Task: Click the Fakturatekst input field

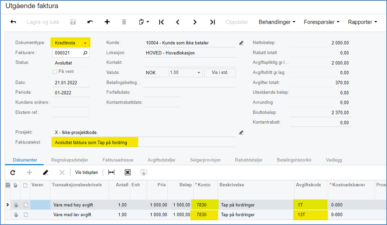Action: (143, 142)
